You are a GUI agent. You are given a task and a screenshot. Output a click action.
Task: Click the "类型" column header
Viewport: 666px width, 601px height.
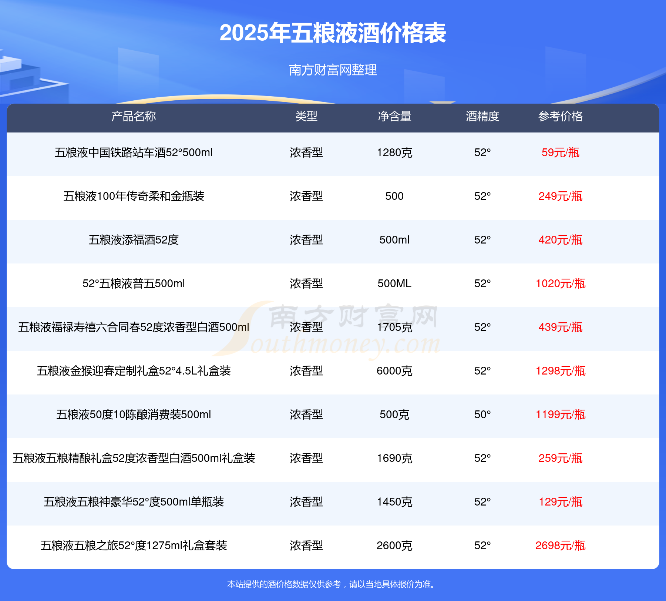click(306, 116)
